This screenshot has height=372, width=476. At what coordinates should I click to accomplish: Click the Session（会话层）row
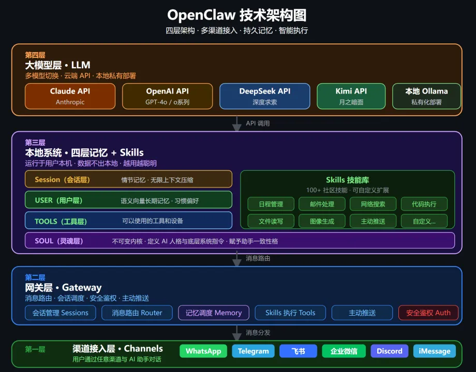(128, 179)
